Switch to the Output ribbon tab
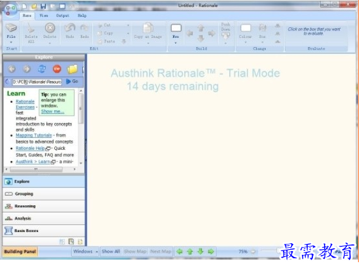 pyautogui.click(x=63, y=16)
